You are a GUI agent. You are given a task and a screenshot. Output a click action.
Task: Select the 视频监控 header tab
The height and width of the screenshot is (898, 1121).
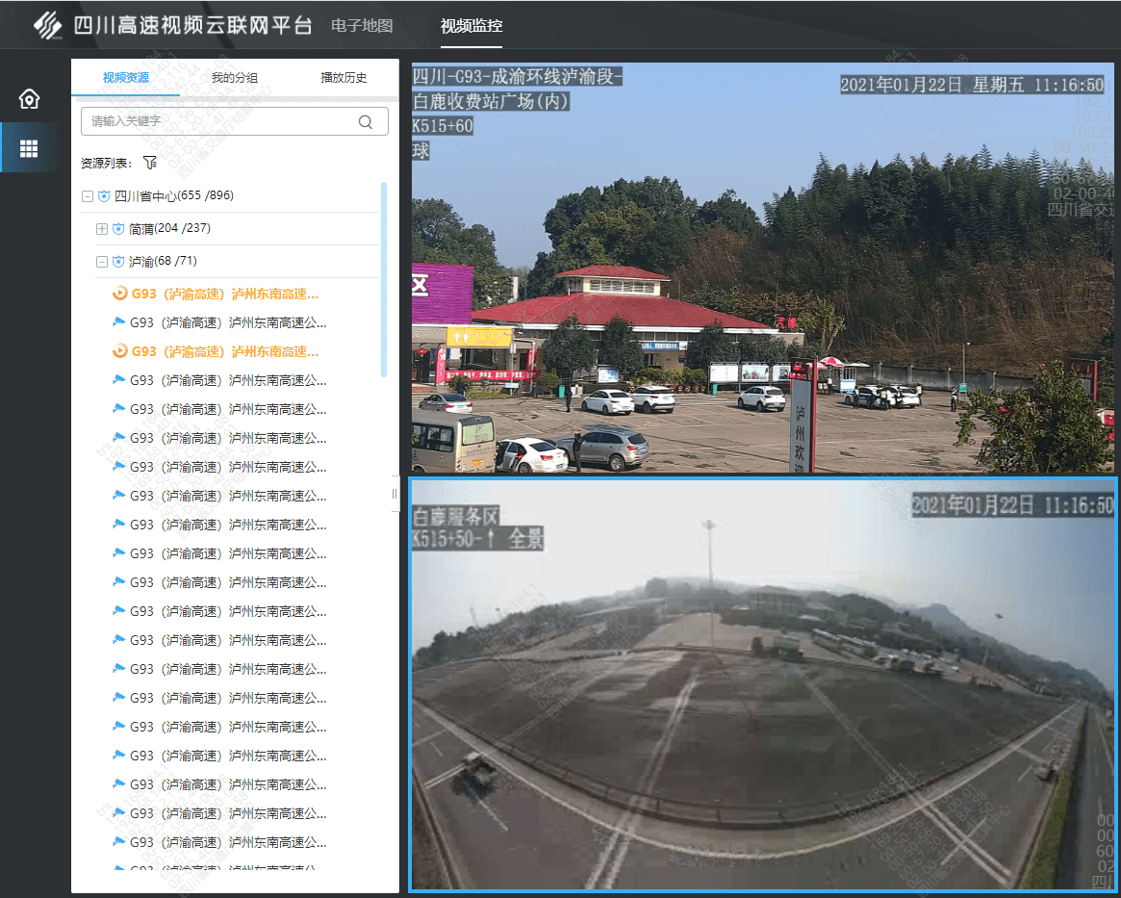point(471,26)
